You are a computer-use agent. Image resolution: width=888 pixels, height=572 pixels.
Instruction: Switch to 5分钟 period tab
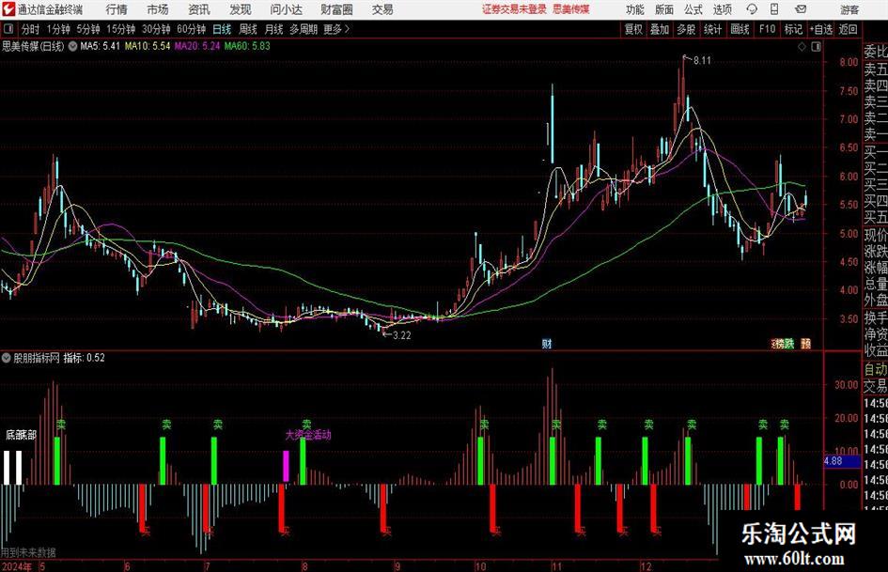[88, 29]
